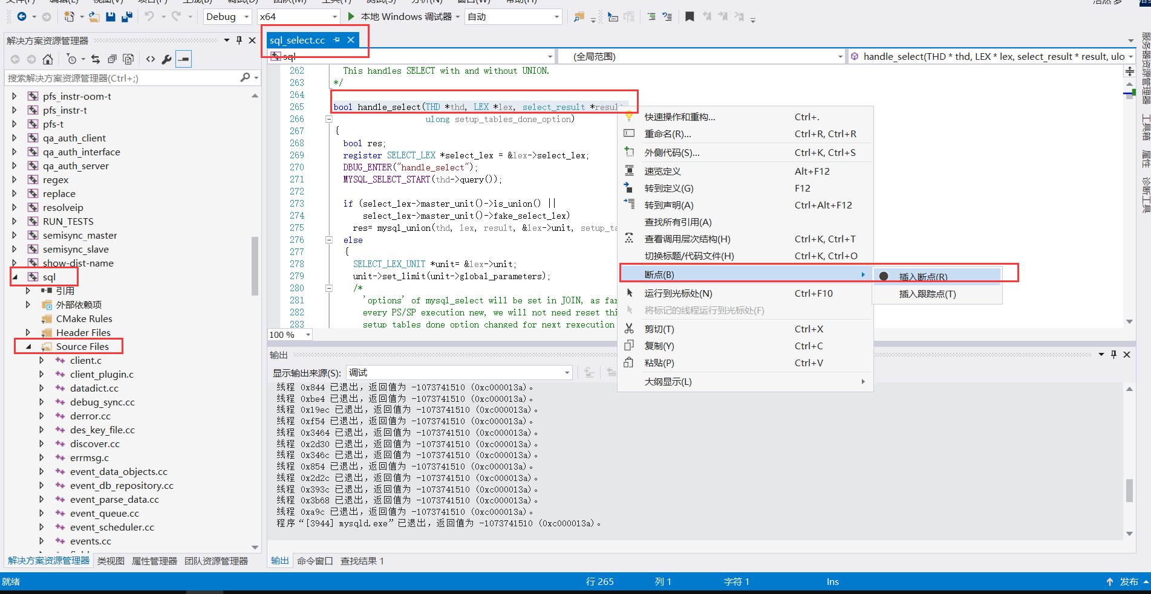Toggle auto-hide pin on Output panel
Image resolution: width=1151 pixels, height=594 pixels.
[1114, 355]
